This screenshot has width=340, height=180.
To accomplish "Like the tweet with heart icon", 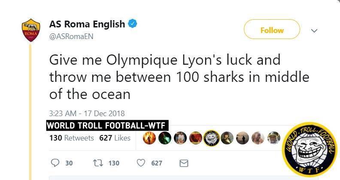I will [x=141, y=163].
